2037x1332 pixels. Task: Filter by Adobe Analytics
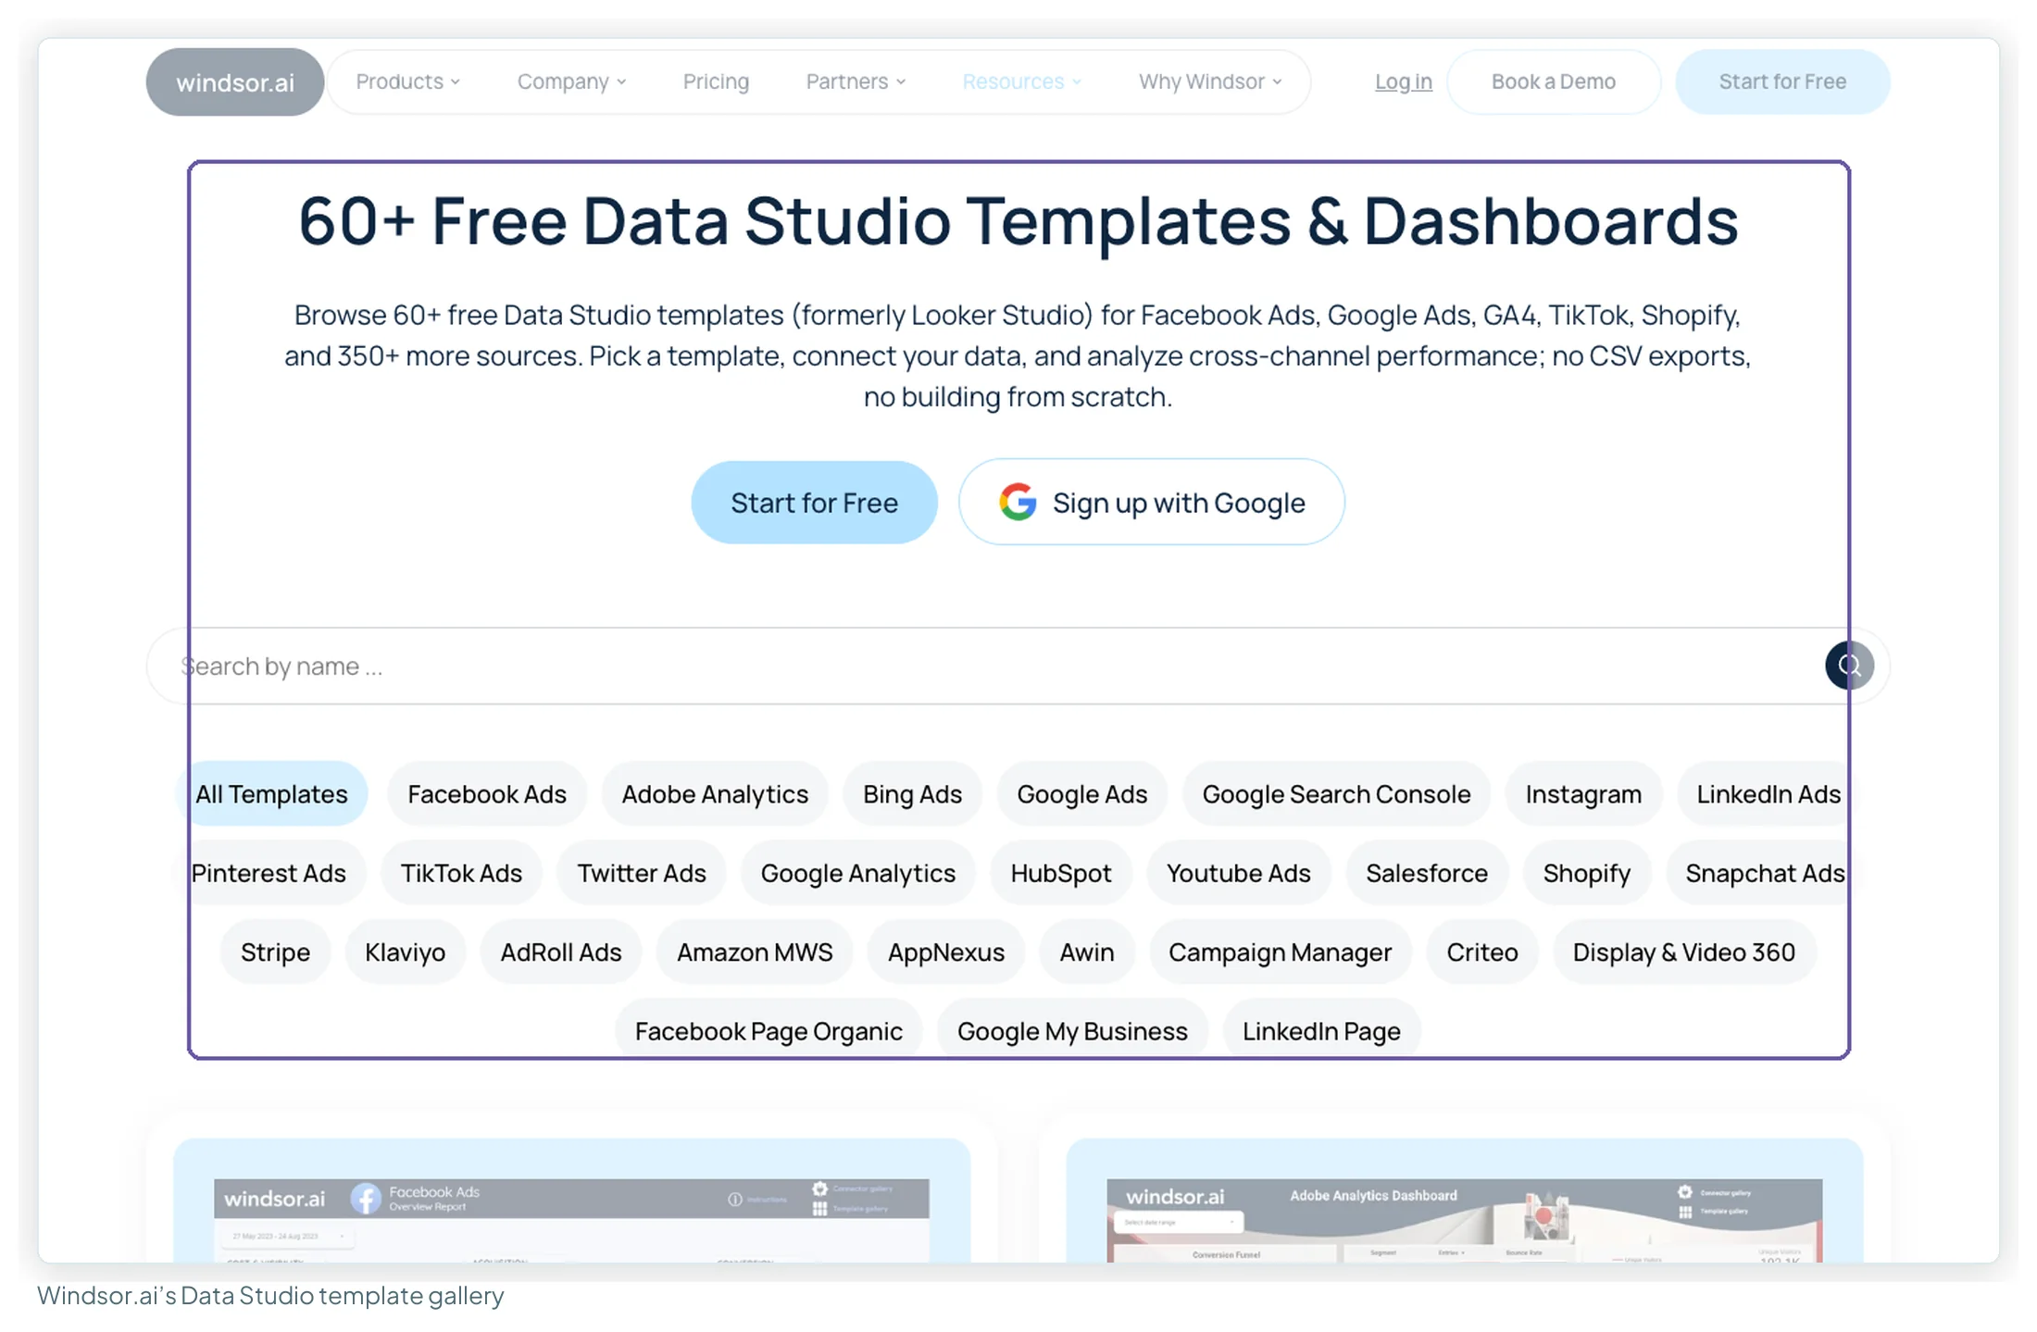click(x=715, y=794)
